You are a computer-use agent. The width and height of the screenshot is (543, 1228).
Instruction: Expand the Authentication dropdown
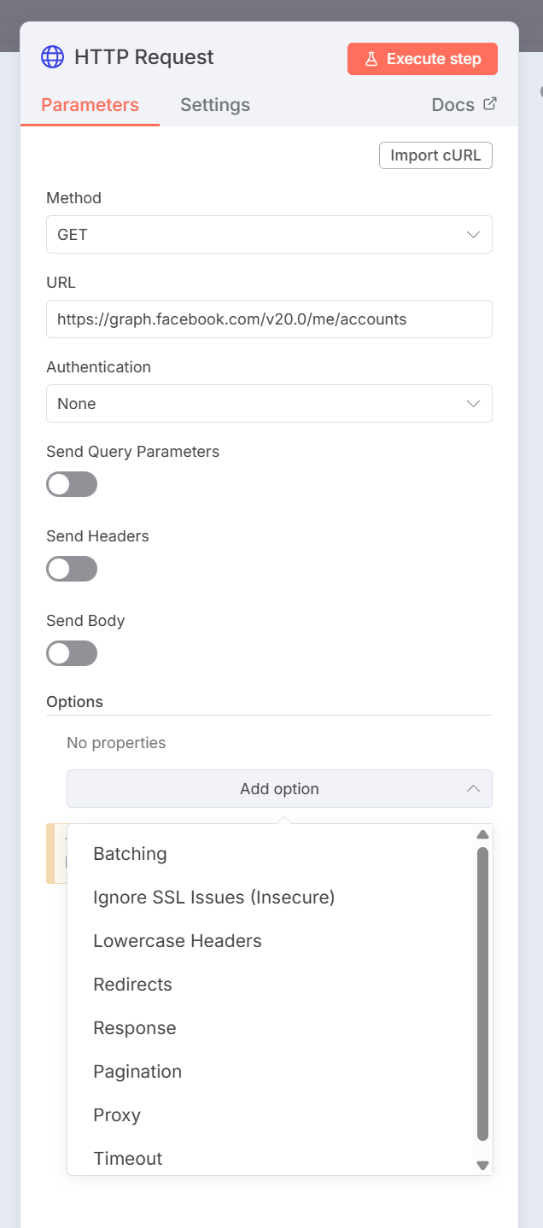click(269, 404)
